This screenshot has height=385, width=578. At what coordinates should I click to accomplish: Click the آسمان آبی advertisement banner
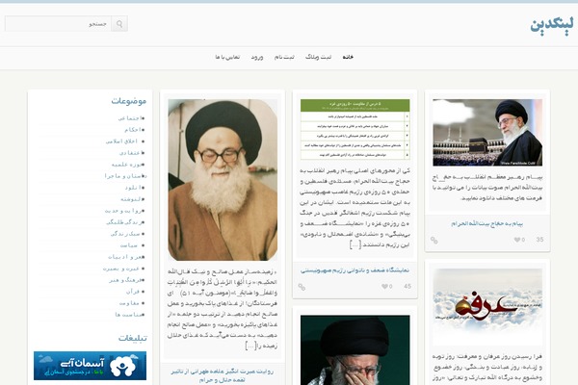coord(76,366)
